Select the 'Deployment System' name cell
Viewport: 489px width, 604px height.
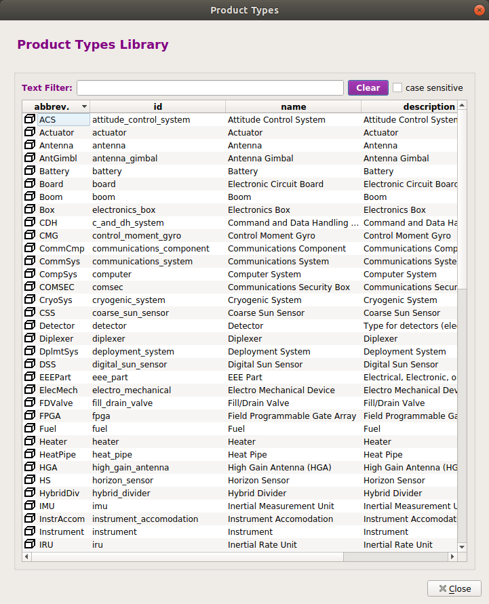tap(293, 352)
